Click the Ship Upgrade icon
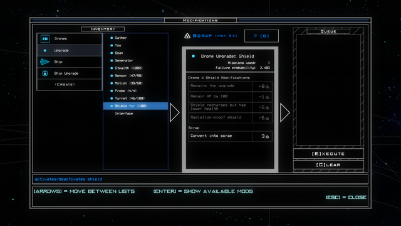The width and height of the screenshot is (401, 226). tap(44, 73)
